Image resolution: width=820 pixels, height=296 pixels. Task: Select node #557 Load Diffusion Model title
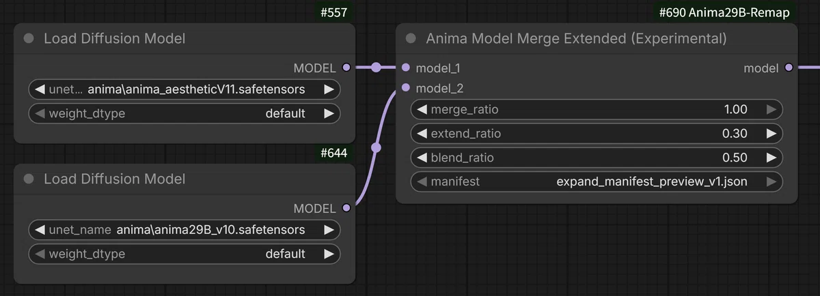pyautogui.click(x=115, y=39)
